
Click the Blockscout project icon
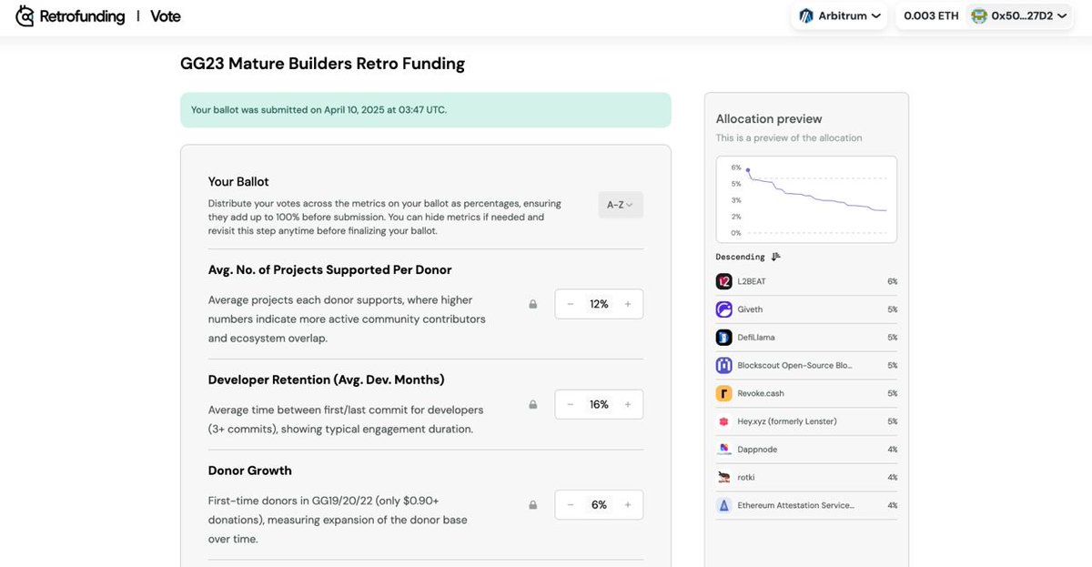coord(724,365)
